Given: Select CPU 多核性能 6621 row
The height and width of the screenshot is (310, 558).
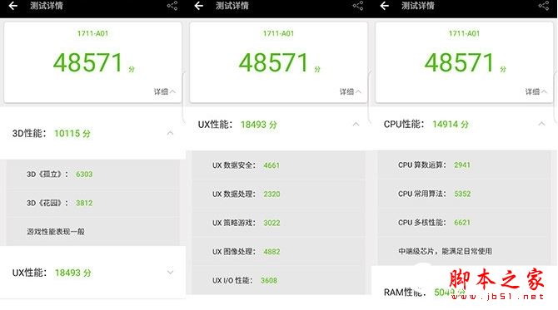Looking at the screenshot, I should (x=464, y=222).
